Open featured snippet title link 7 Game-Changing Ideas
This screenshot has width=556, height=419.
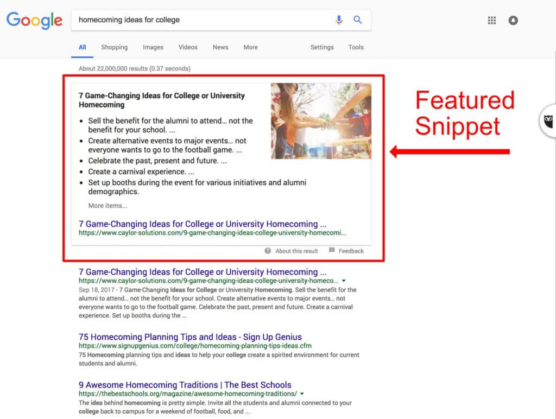[203, 224]
